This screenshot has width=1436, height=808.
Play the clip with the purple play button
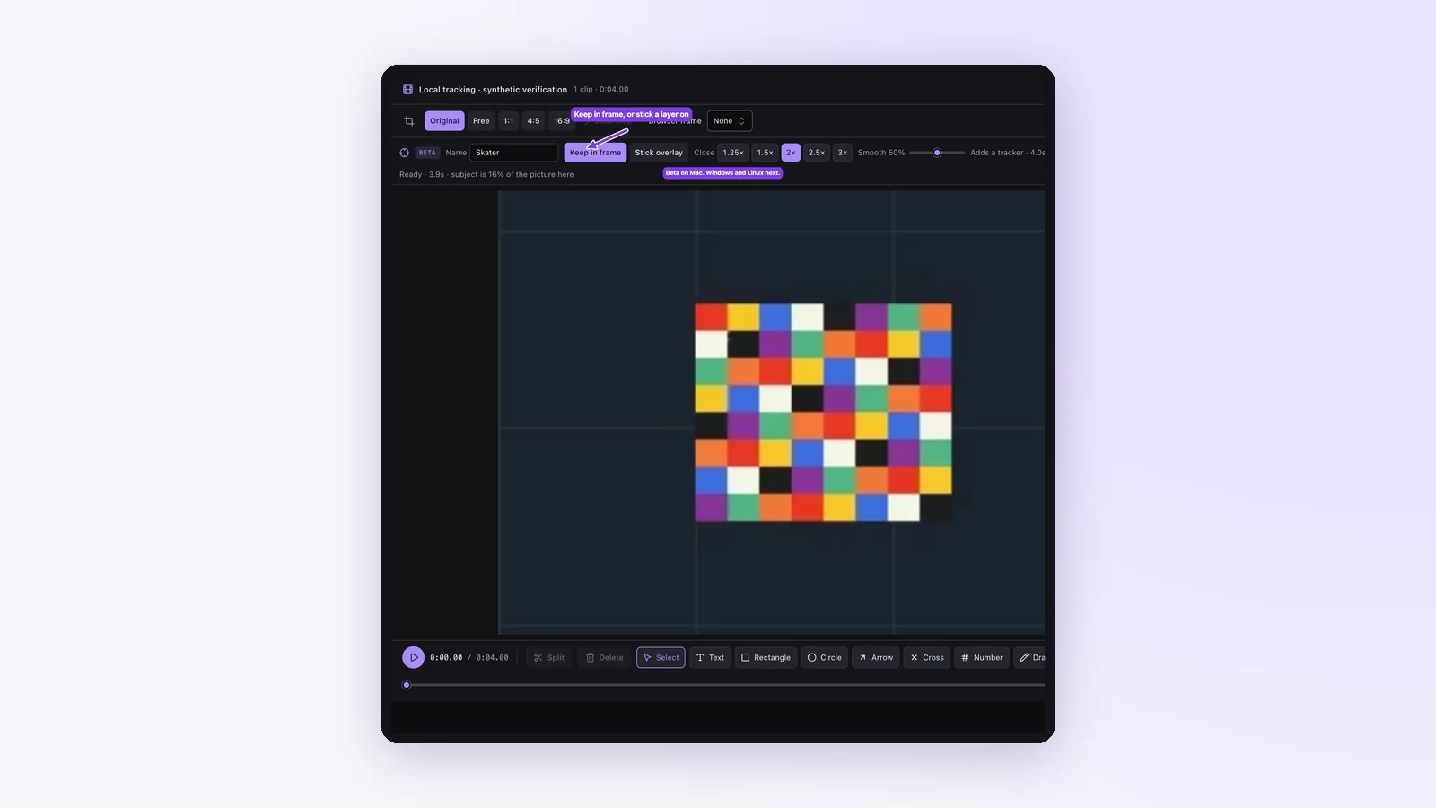(413, 657)
